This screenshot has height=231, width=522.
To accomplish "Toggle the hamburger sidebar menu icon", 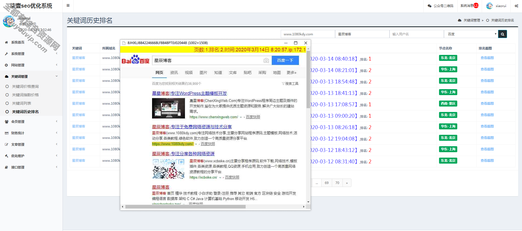I will pyautogui.click(x=68, y=5).
